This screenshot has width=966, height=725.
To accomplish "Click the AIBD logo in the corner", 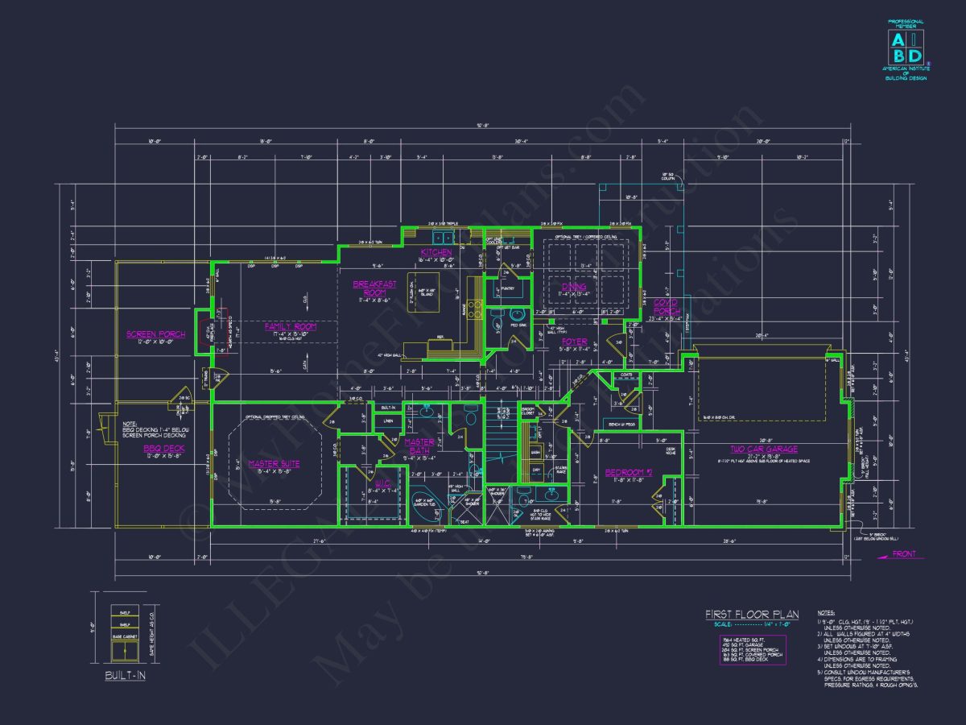I will (x=906, y=47).
